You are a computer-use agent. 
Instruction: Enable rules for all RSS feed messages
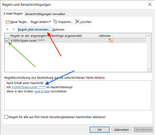[6, 117]
